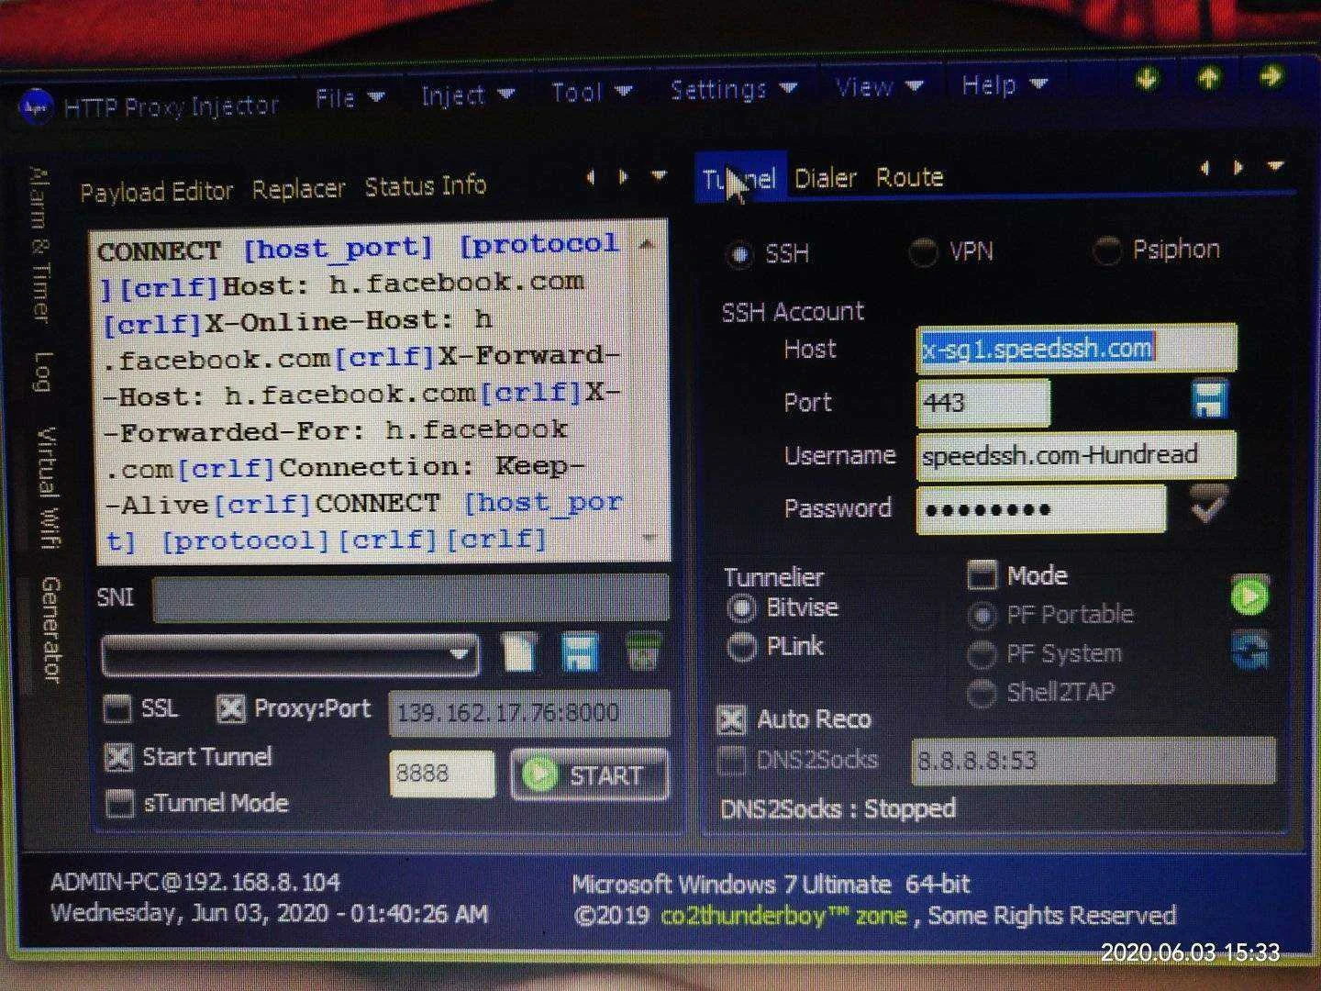Click the green delete payload icon
1321x991 pixels.
click(644, 651)
